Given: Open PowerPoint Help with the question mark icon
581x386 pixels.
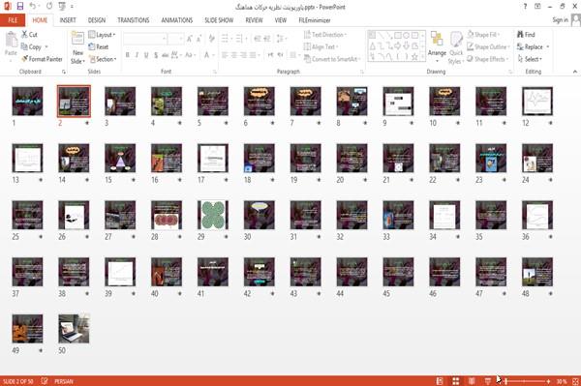Looking at the screenshot, I should [x=525, y=7].
